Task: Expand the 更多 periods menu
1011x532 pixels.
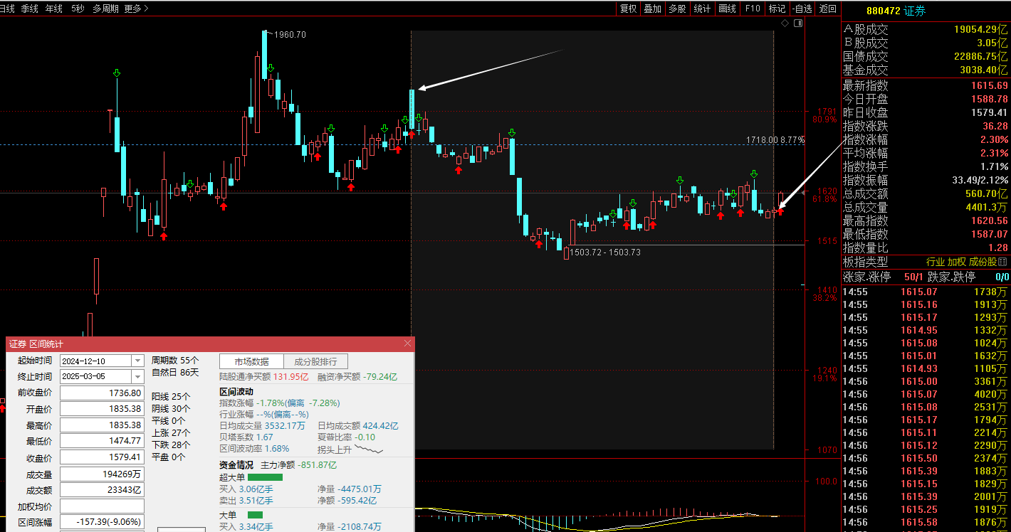Action: pyautogui.click(x=136, y=9)
